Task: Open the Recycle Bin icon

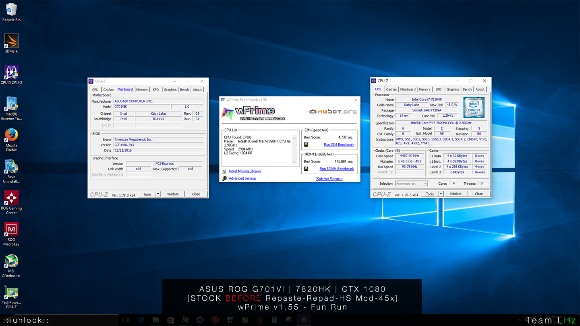Action: pyautogui.click(x=11, y=12)
